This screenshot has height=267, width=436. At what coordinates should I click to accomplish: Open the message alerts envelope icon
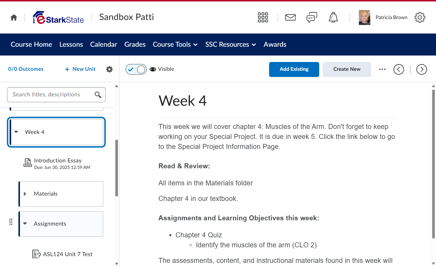(290, 18)
